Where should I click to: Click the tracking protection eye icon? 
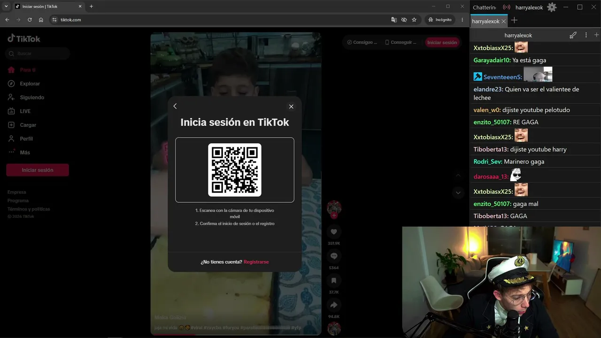click(x=404, y=20)
